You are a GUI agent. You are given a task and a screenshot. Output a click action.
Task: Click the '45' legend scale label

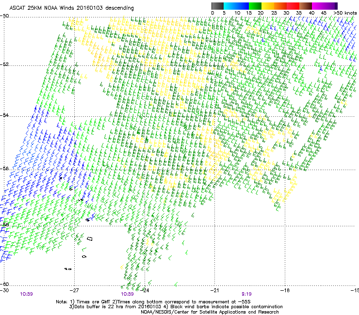tap(324, 13)
